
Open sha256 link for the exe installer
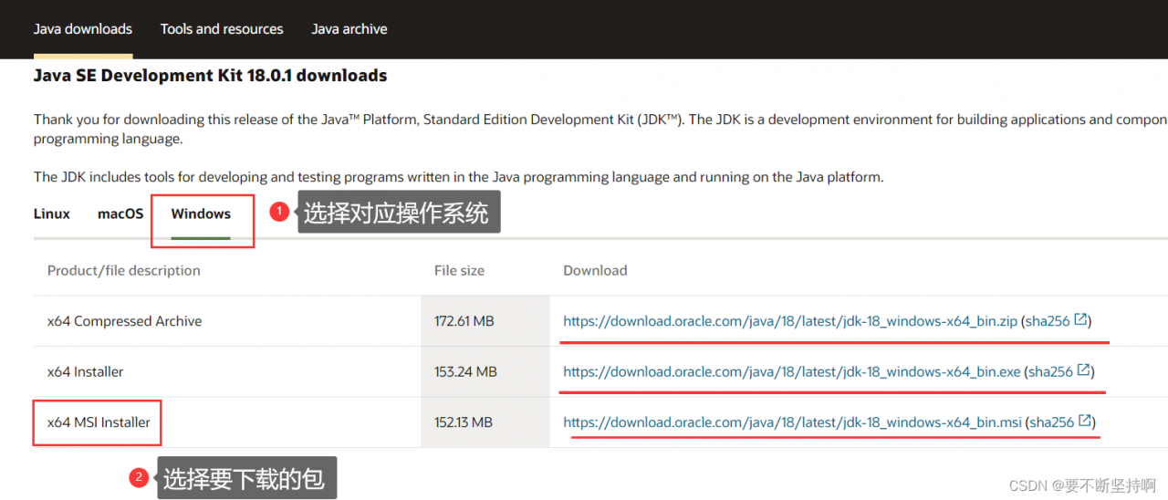[1051, 371]
